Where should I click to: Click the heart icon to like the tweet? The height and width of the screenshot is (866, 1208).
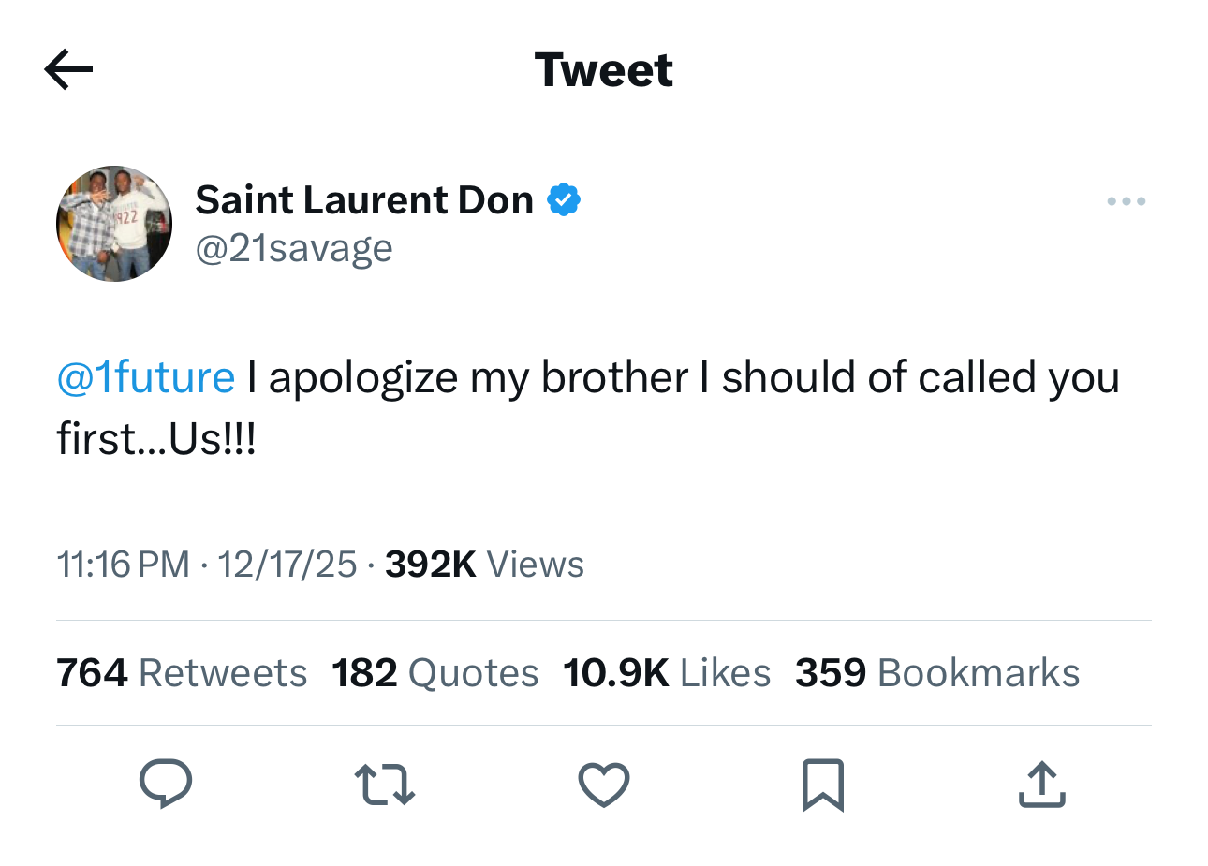click(x=604, y=785)
